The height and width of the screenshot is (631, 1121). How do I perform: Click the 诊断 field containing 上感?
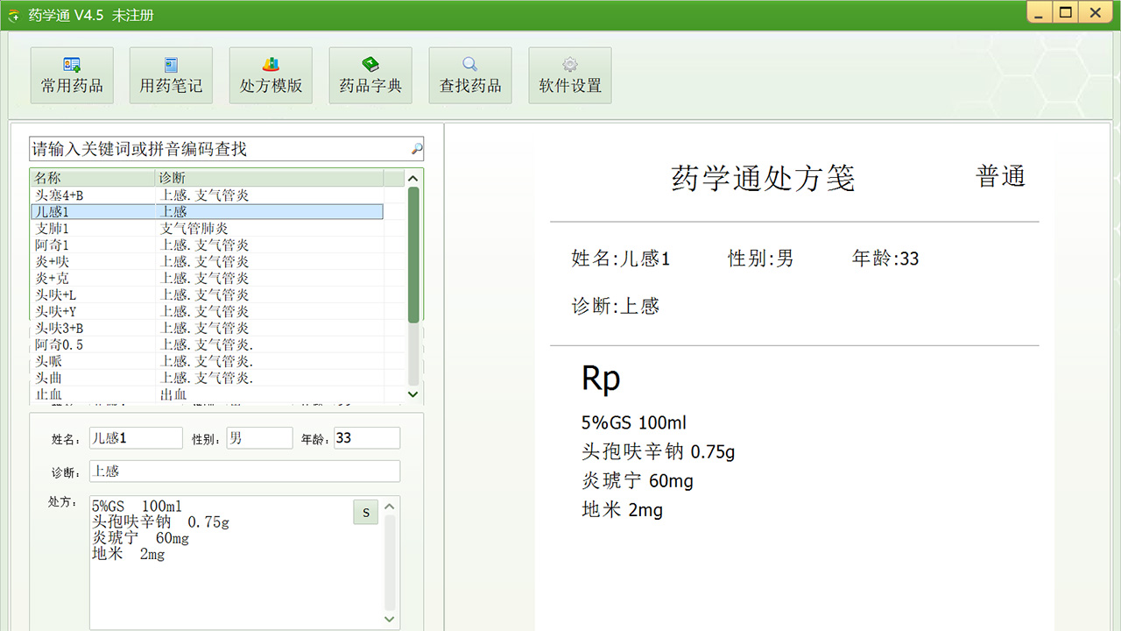tap(243, 471)
